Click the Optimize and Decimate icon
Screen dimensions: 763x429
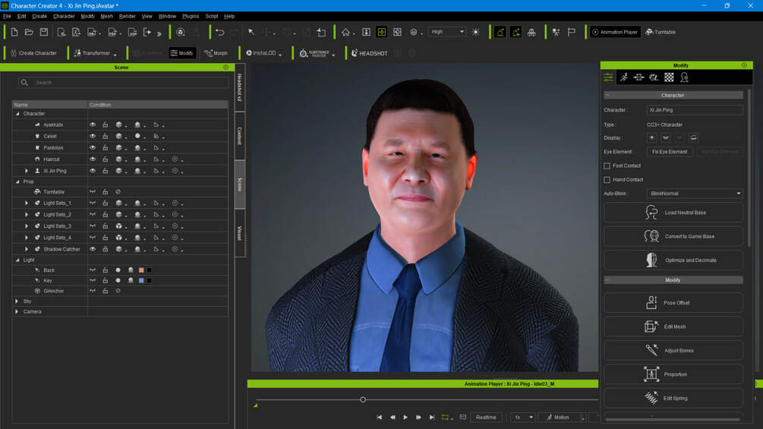[651, 260]
